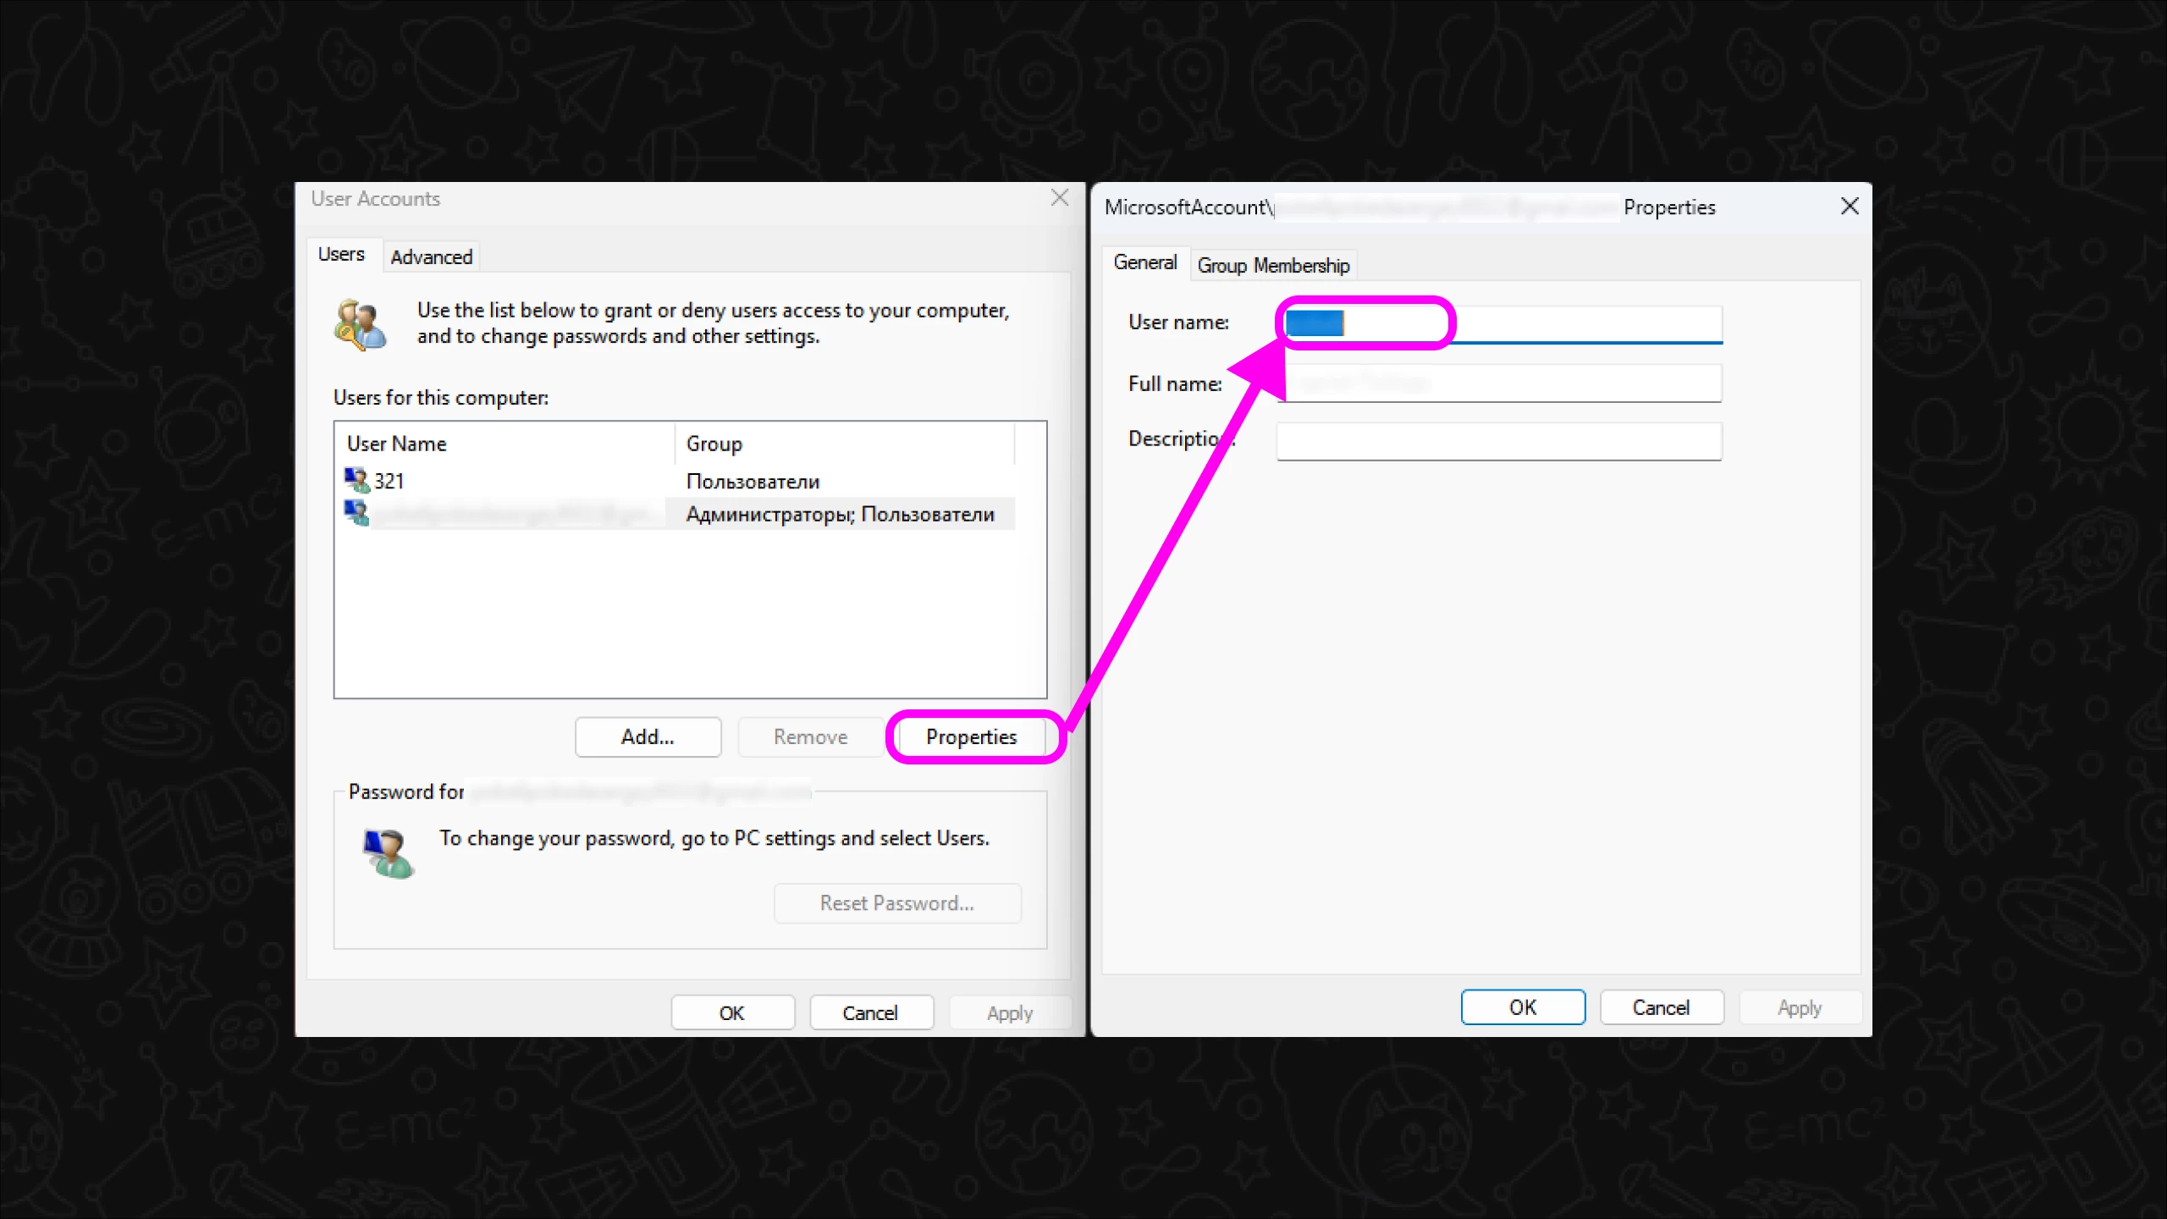The width and height of the screenshot is (2167, 1219).
Task: Select the General tab
Action: pyautogui.click(x=1144, y=263)
